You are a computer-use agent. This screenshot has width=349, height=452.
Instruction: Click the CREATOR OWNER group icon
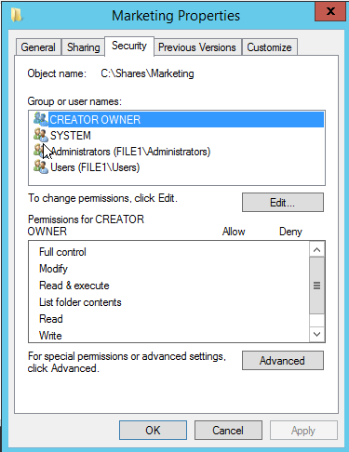click(41, 119)
